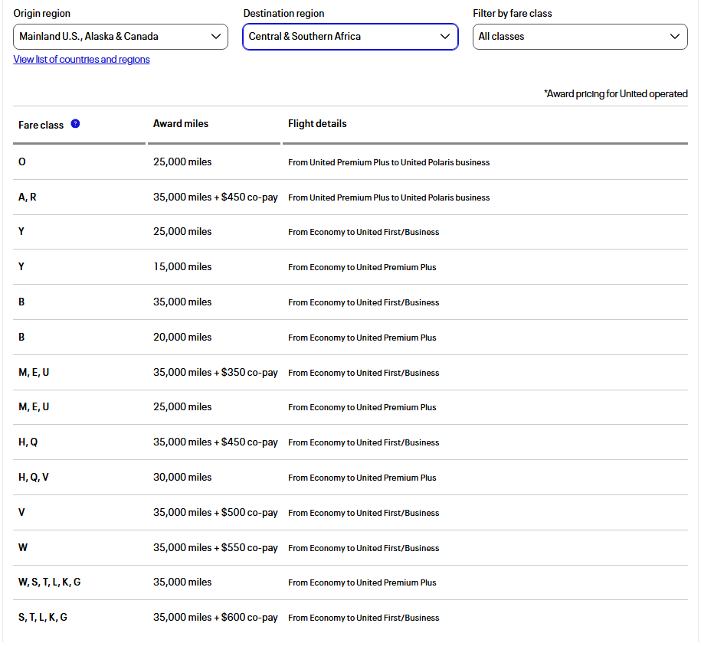
Task: Open the Origin region dropdown
Action: [120, 37]
